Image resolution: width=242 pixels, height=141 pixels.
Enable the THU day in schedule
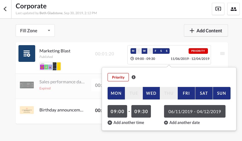pos(169,93)
